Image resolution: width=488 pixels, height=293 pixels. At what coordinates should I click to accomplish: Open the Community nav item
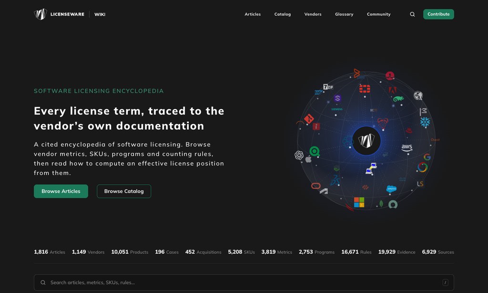[379, 14]
